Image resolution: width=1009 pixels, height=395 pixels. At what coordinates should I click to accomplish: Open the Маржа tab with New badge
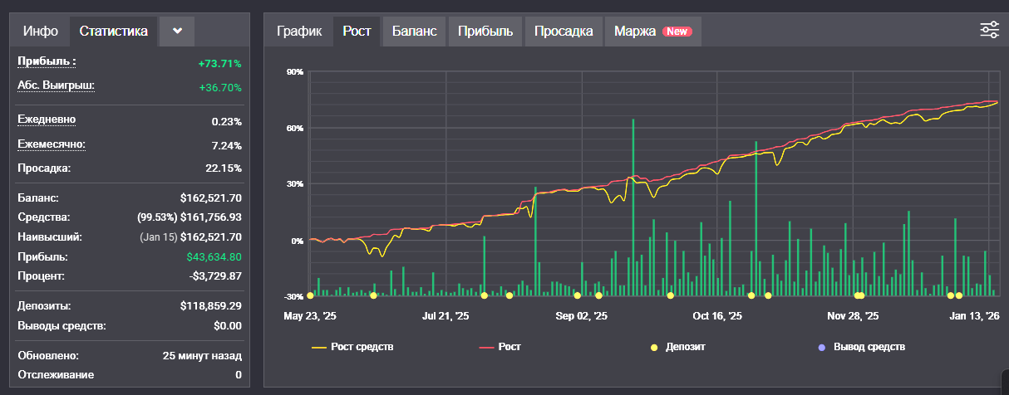click(x=653, y=32)
